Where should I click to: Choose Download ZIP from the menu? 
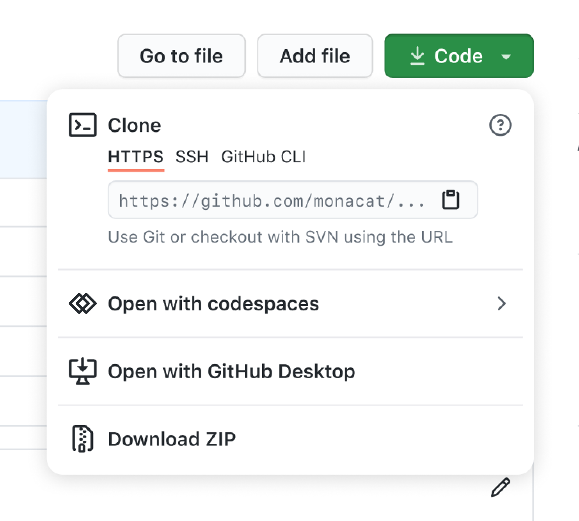pos(172,438)
